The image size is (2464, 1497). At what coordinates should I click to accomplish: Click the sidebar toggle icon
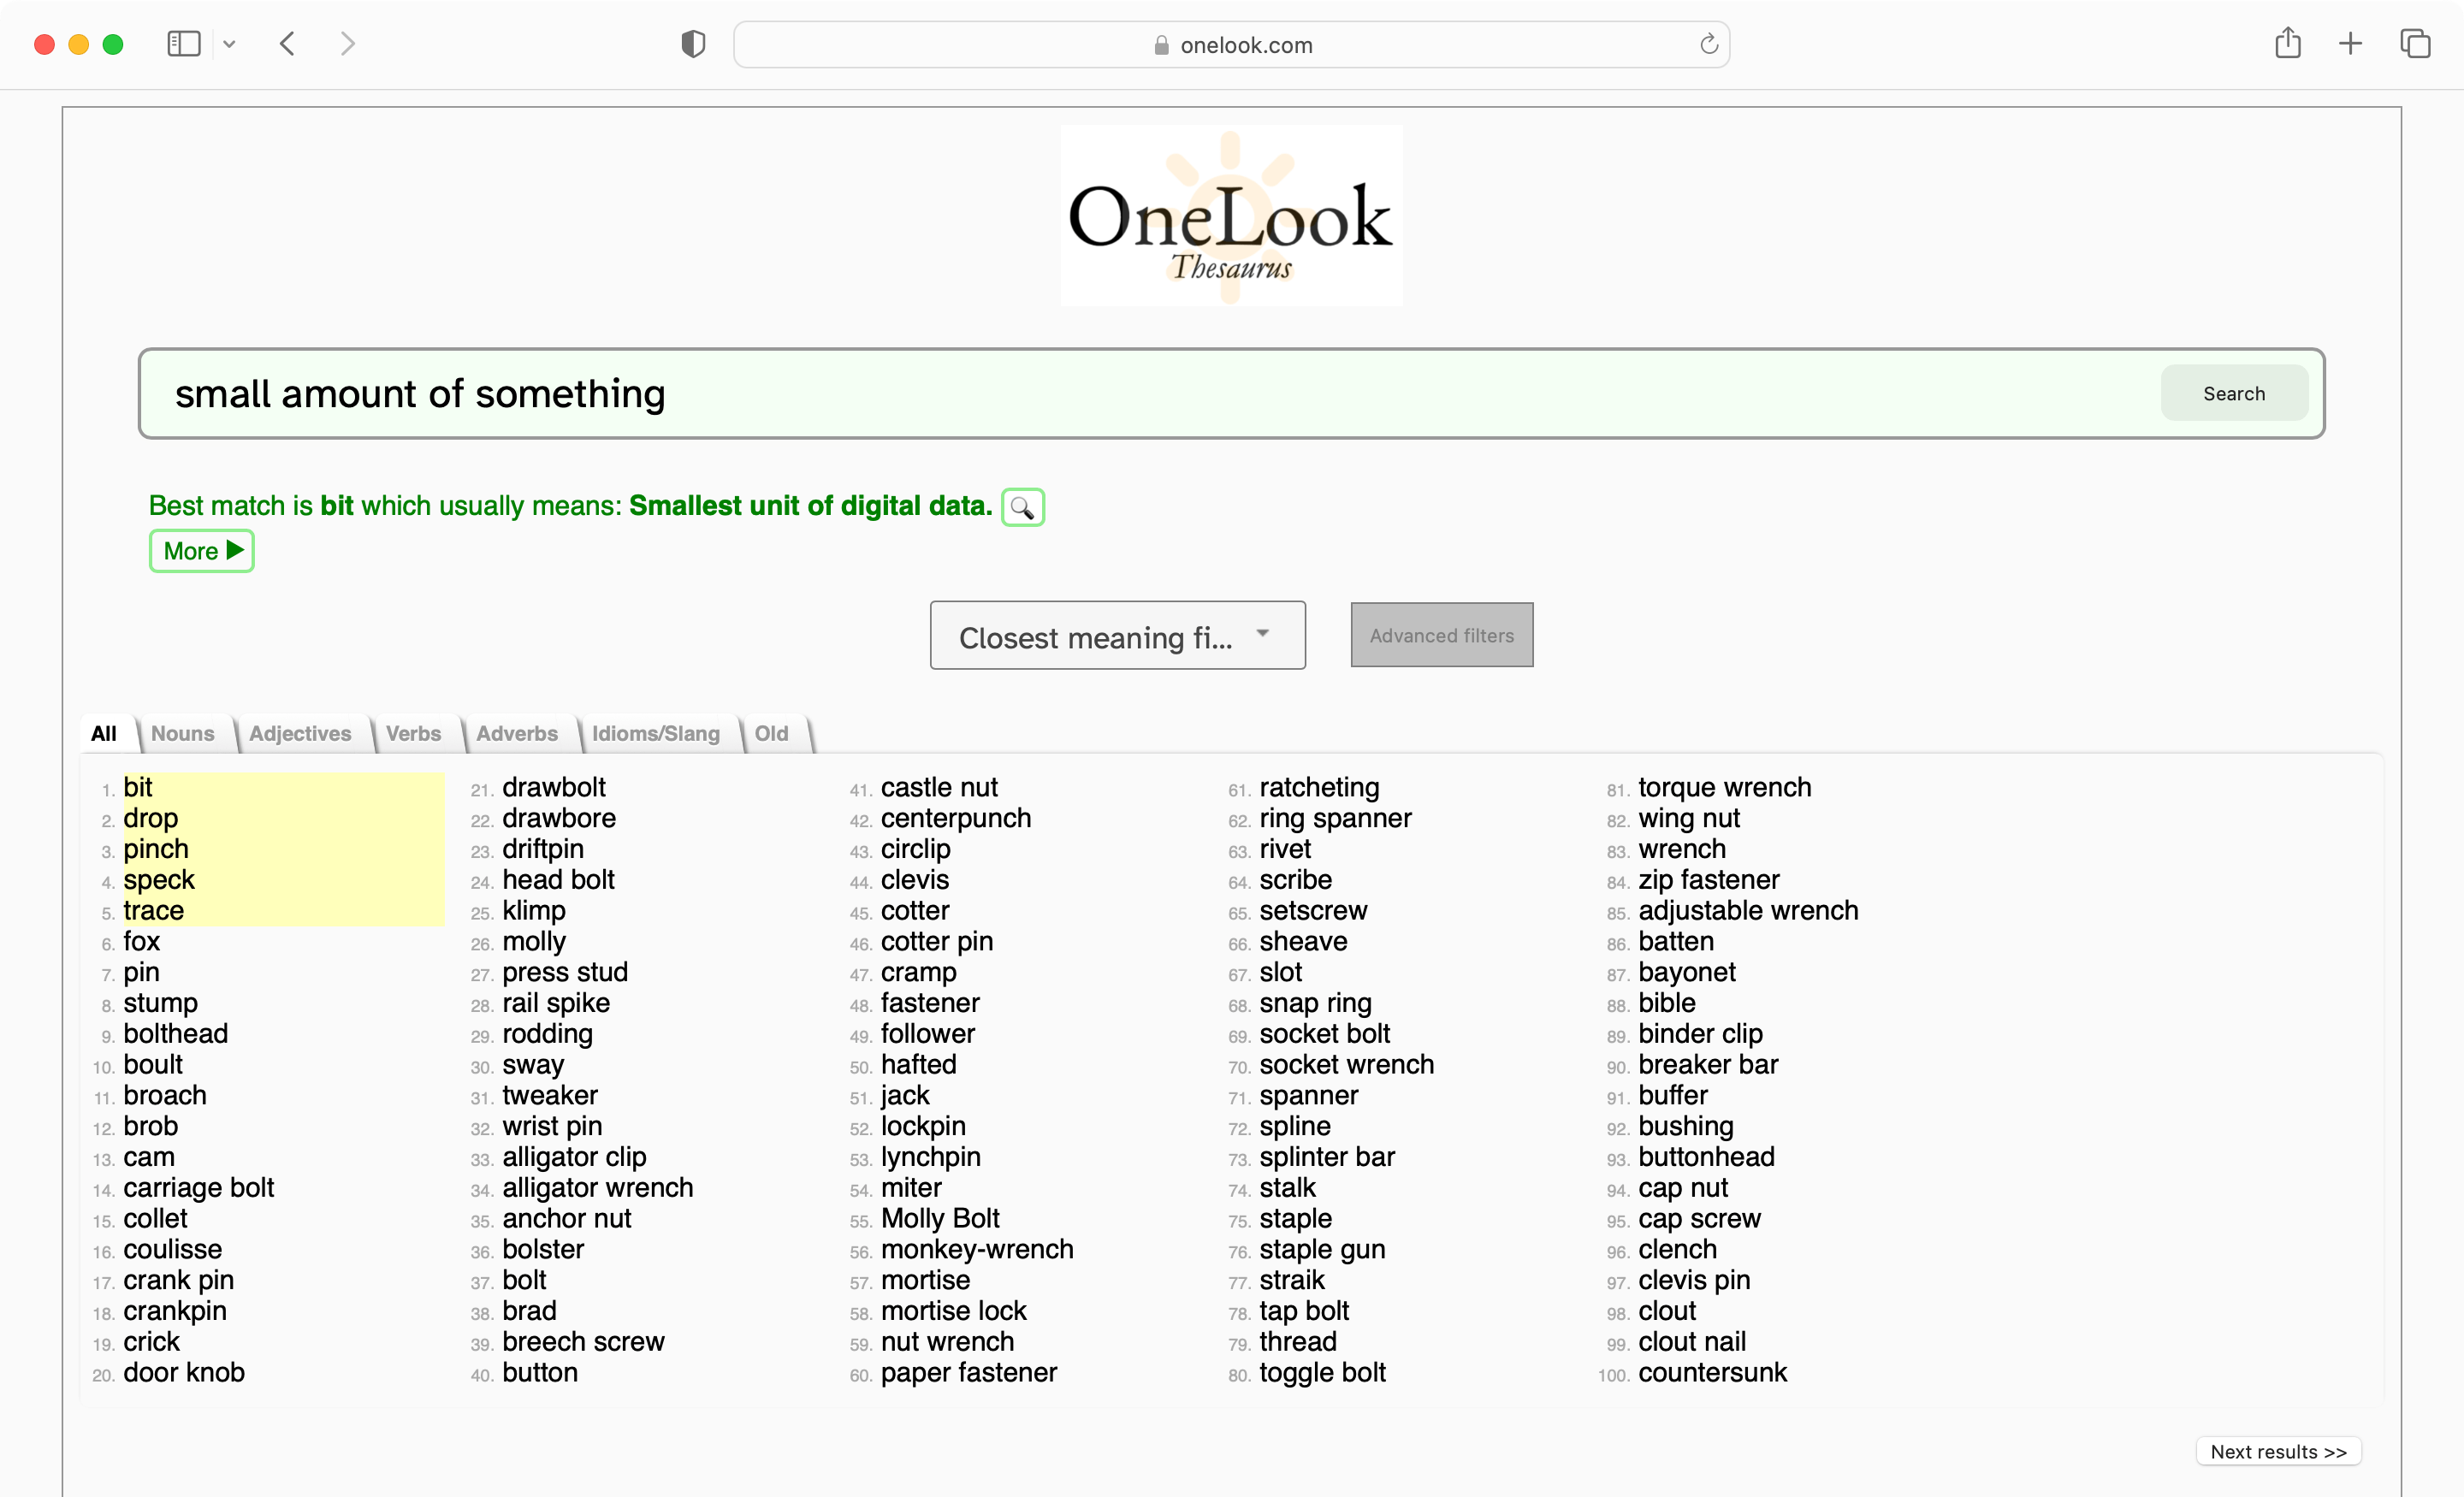click(183, 42)
